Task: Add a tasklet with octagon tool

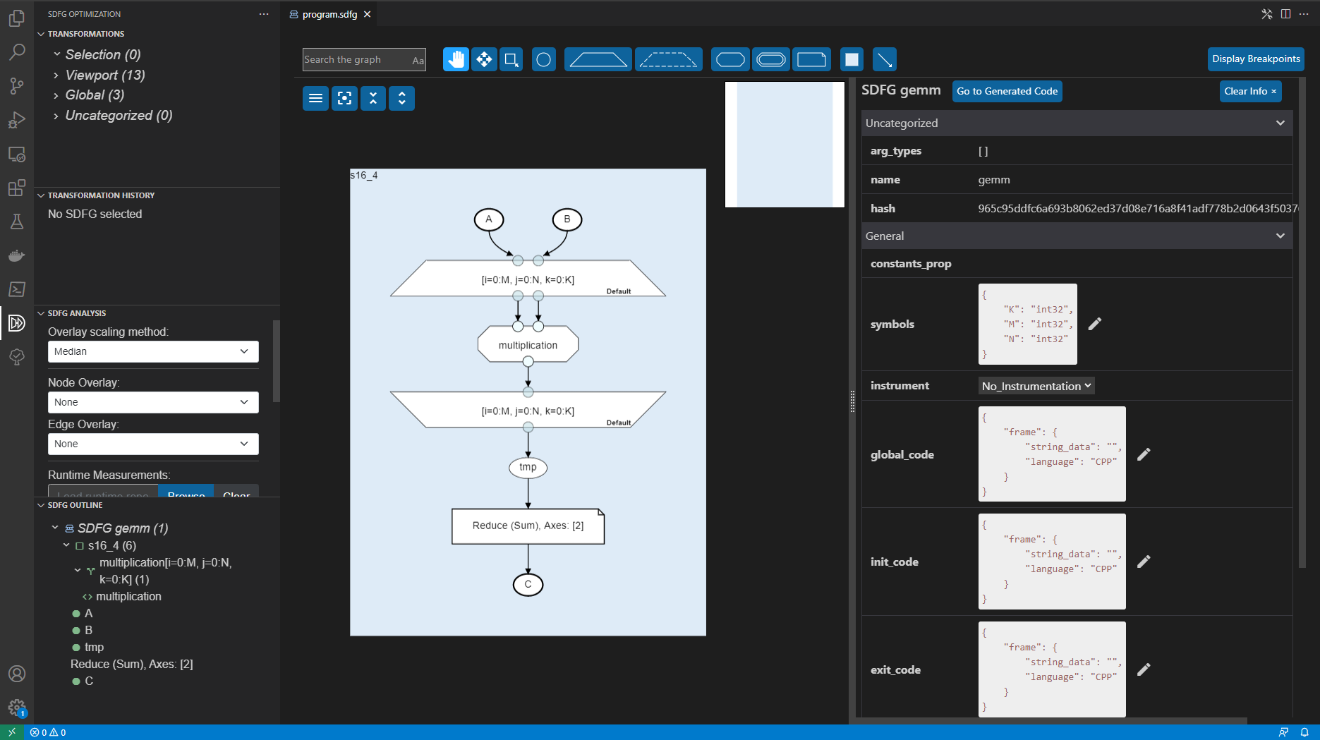Action: pyautogui.click(x=730, y=59)
